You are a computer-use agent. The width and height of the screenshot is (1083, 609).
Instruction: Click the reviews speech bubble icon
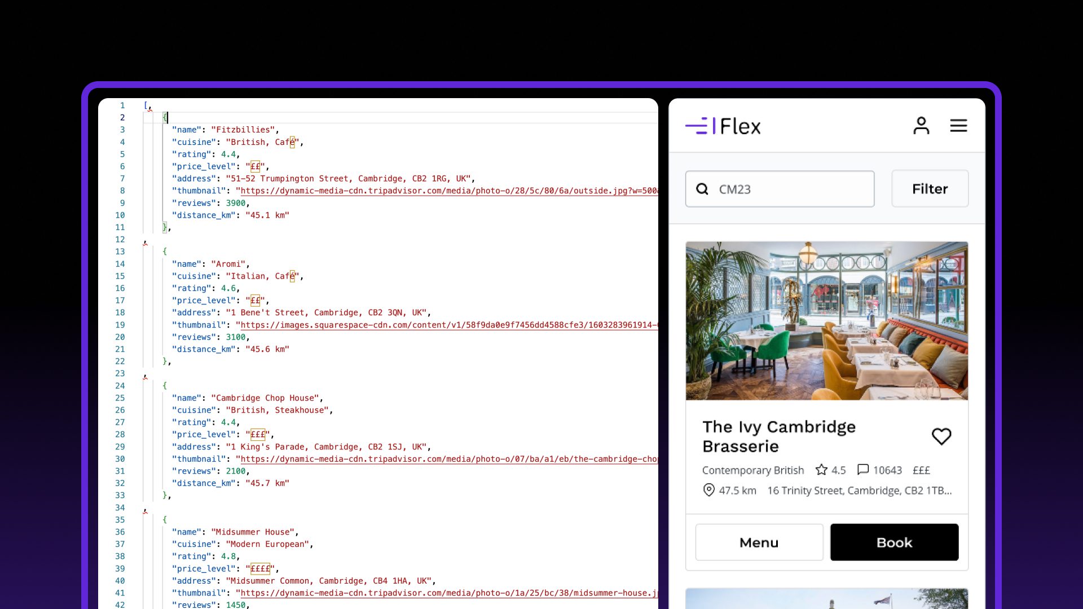tap(863, 470)
